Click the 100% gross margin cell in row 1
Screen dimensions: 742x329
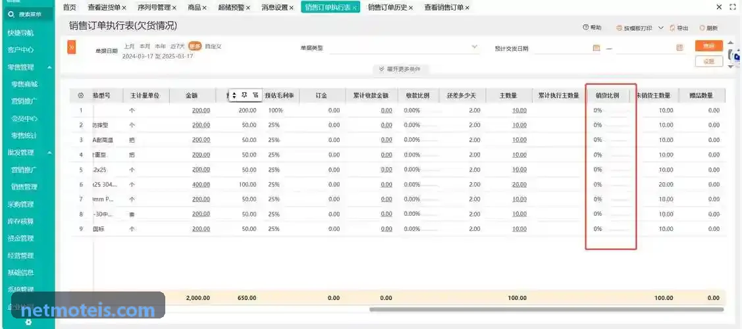[275, 111]
